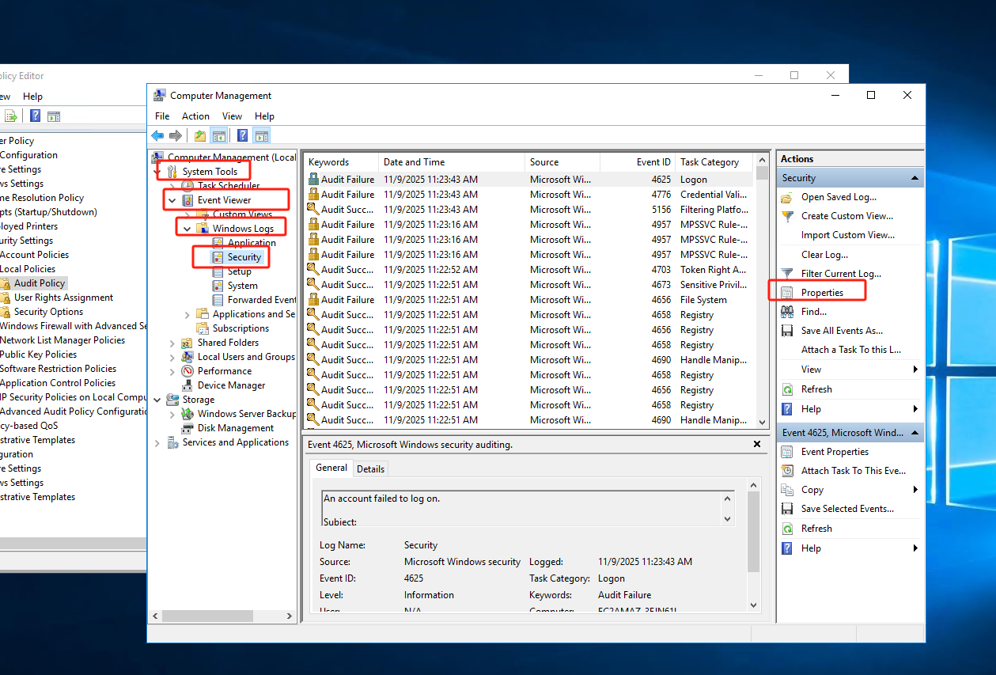Open the Action menu
The width and height of the screenshot is (996, 675).
click(195, 116)
